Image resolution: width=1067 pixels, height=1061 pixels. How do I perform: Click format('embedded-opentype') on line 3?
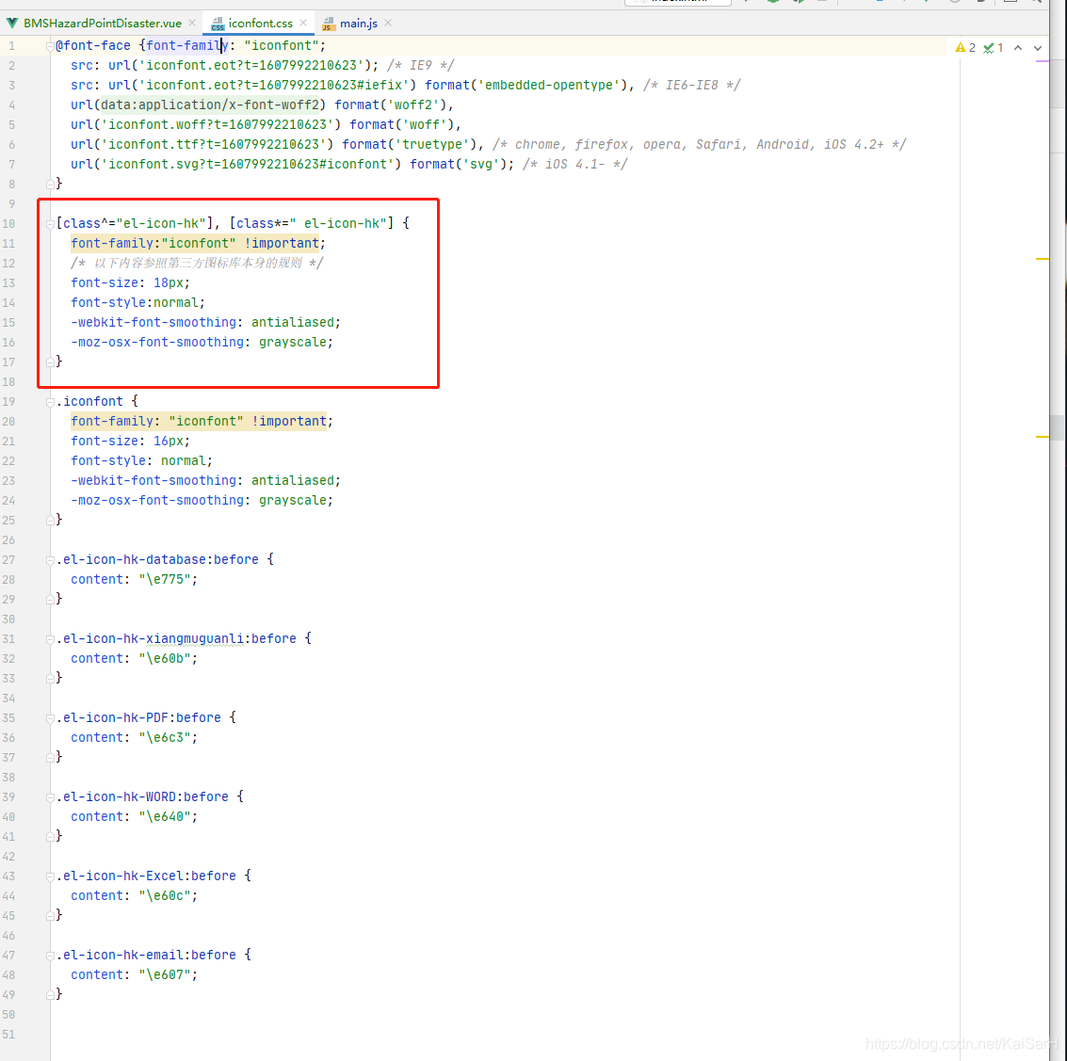click(525, 85)
